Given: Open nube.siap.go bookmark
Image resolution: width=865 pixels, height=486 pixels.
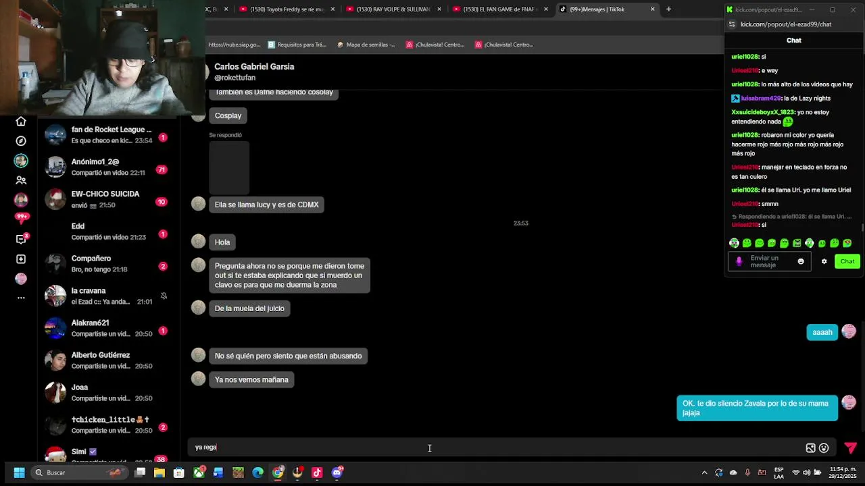Looking at the screenshot, I should click(x=234, y=45).
